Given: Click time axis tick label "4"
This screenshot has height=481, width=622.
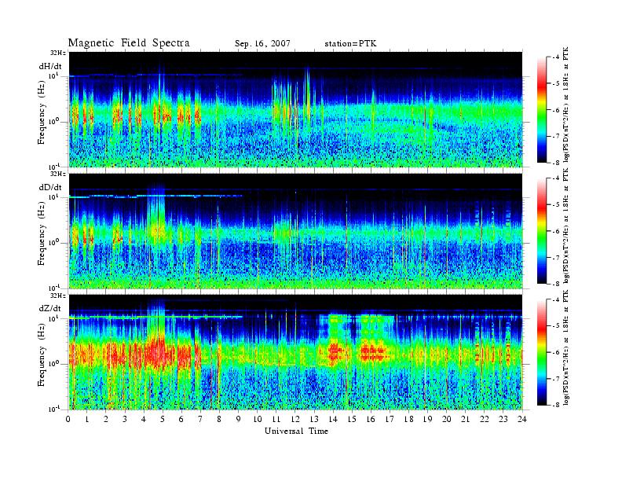Looking at the screenshot, I should (x=144, y=419).
